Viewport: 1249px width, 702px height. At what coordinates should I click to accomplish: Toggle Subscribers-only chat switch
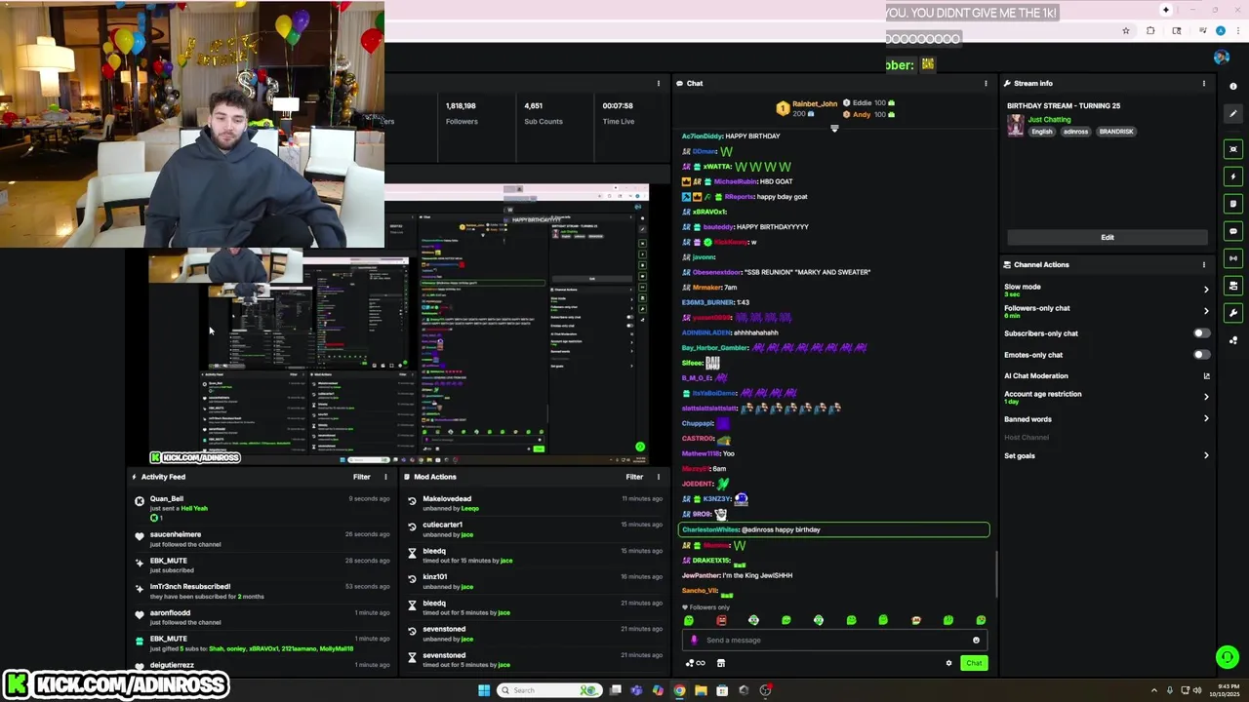click(x=1202, y=333)
